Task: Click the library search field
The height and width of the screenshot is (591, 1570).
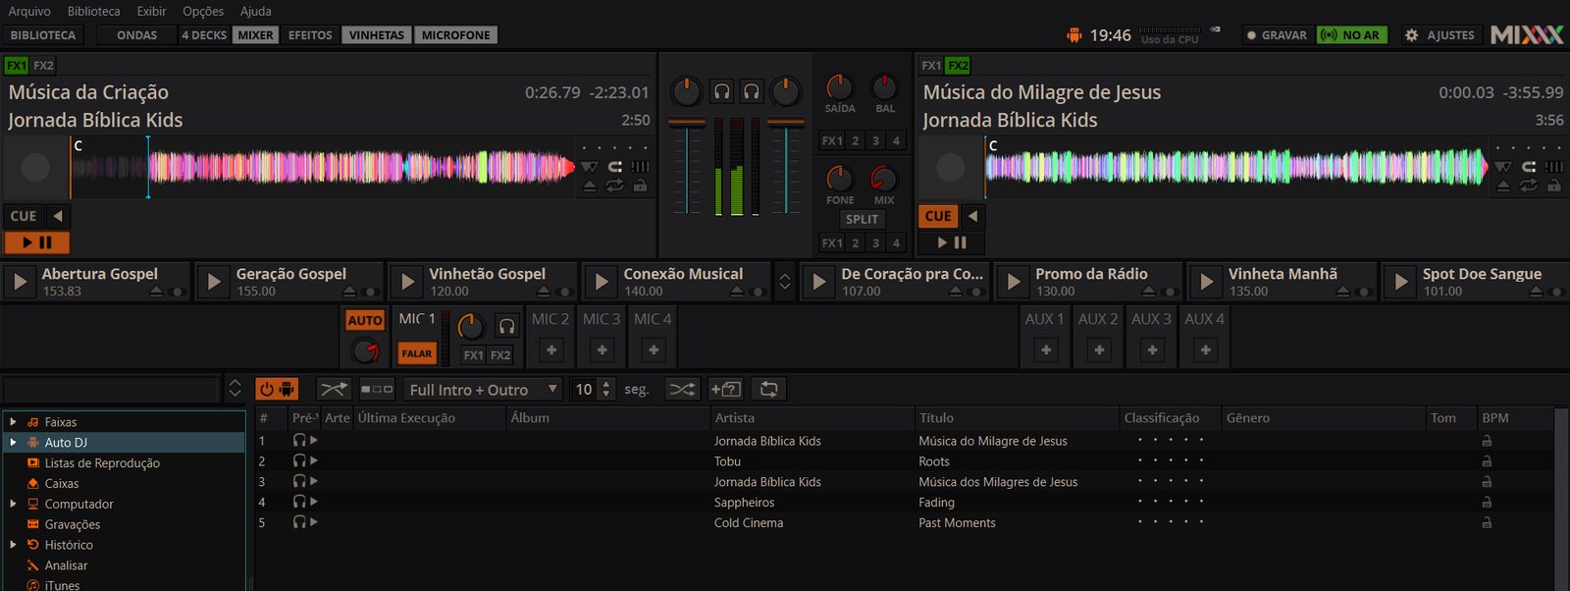Action: [x=110, y=389]
